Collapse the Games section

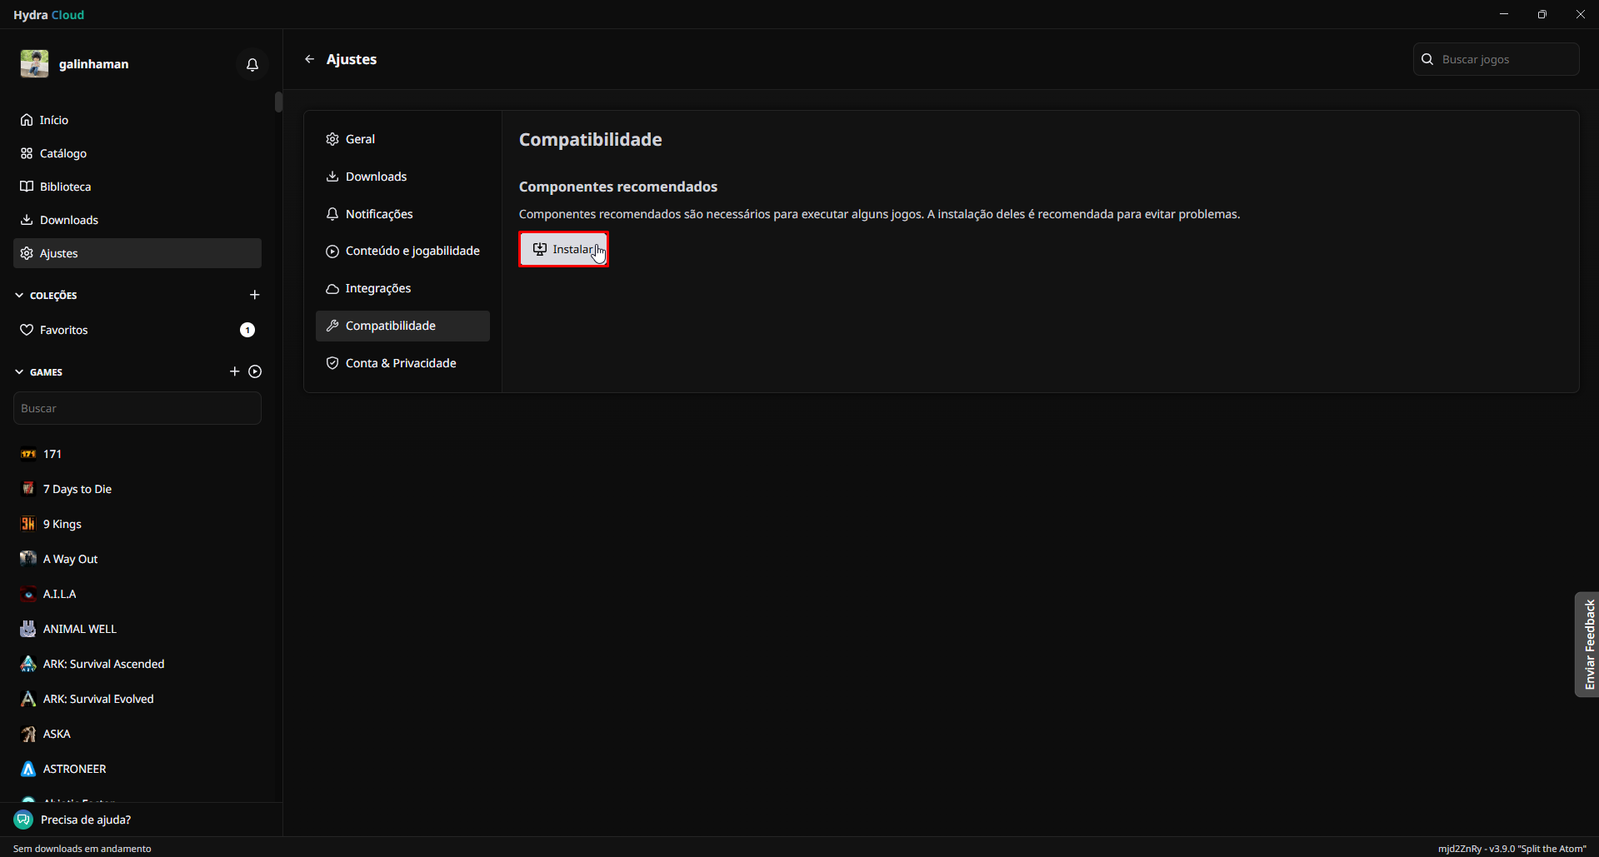(x=19, y=372)
